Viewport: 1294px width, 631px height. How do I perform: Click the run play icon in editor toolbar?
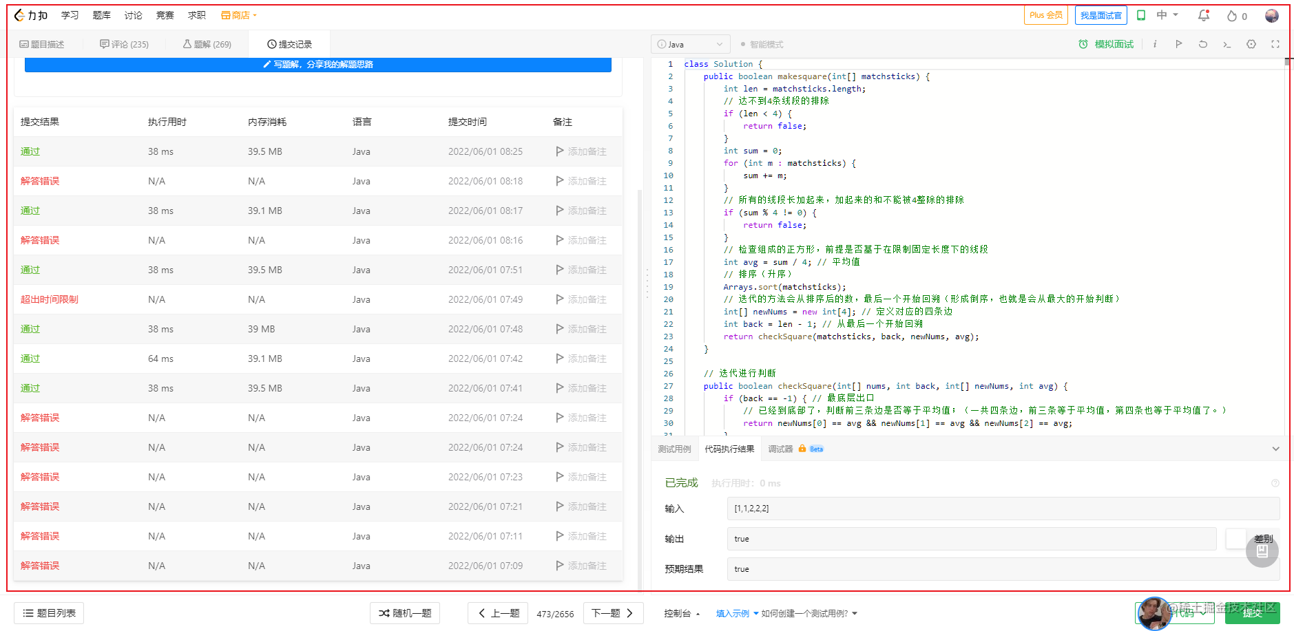[x=1179, y=44]
